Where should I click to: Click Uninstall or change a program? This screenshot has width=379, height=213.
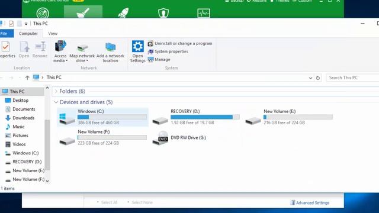180,43
